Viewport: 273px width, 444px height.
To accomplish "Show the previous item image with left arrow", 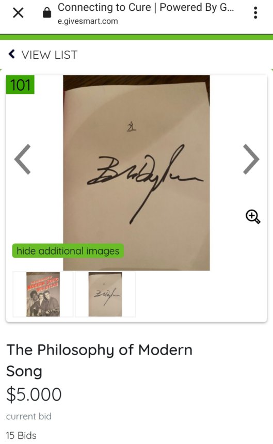I will click(23, 159).
